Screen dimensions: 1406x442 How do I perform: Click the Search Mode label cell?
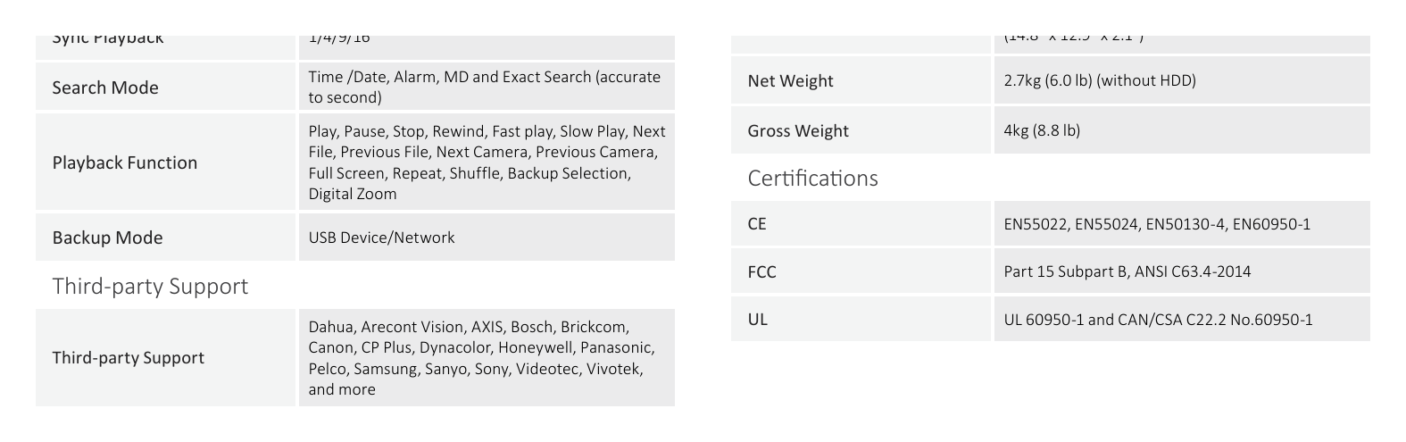(x=165, y=87)
